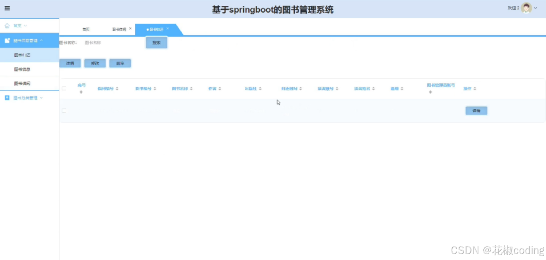
Task: Click the 图书名称 search input field
Action: 112,43
